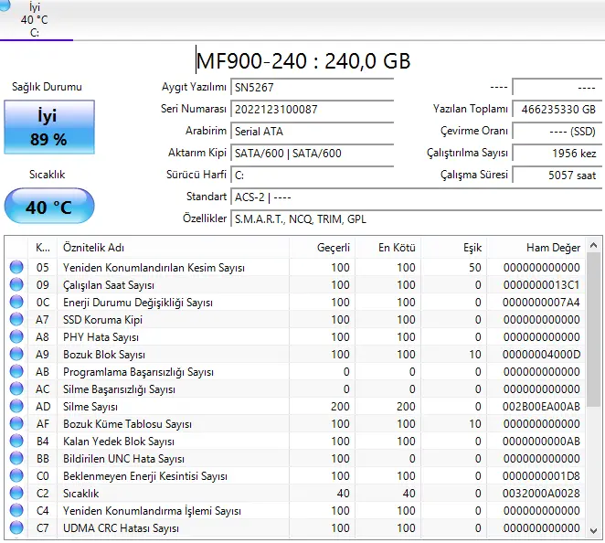
Task: Click raw value 0000000001D8
Action: (x=541, y=476)
